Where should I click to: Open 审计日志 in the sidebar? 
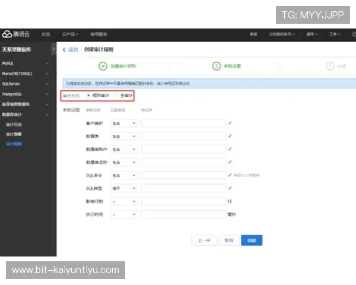[14, 125]
